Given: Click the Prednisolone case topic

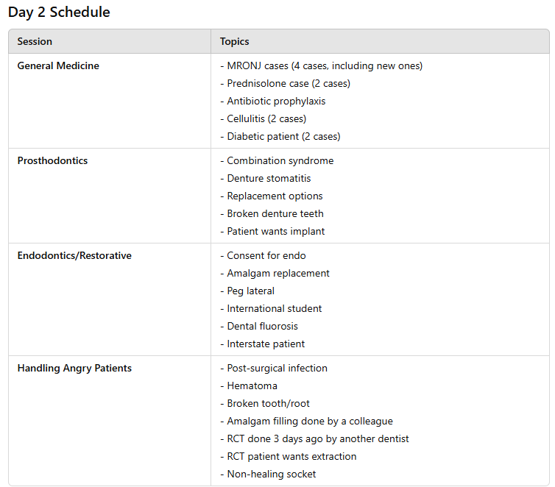Looking at the screenshot, I should click(285, 83).
